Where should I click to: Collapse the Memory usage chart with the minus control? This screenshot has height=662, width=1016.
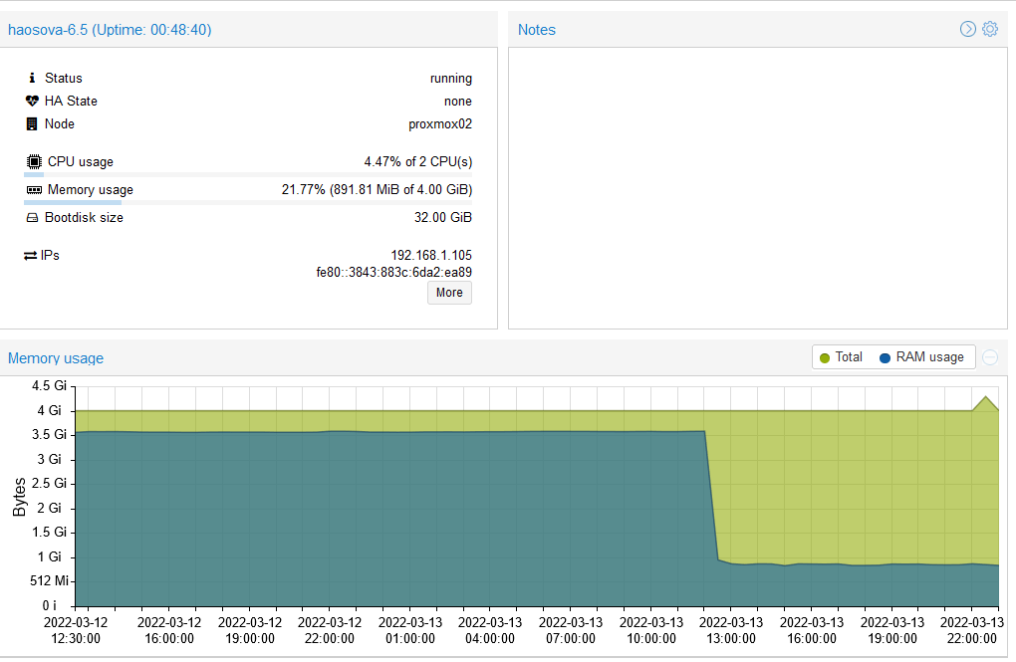[x=989, y=356]
